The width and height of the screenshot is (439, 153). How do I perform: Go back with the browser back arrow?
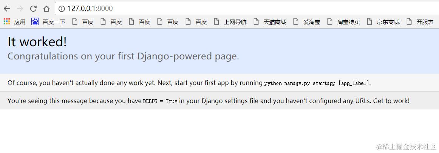tap(7, 9)
